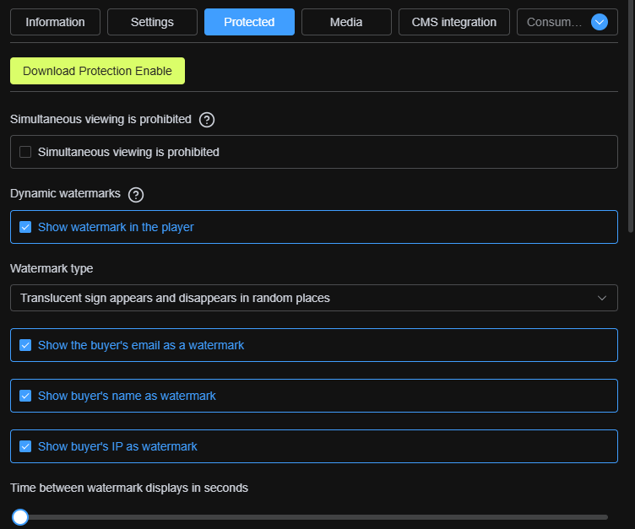635x529 pixels.
Task: Disable Show the buyer's email as a watermark
Action: [25, 345]
